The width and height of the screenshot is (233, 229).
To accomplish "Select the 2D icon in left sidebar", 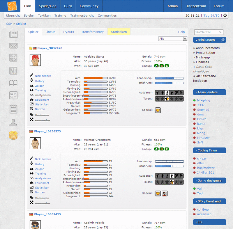I will [x=13, y=71].
